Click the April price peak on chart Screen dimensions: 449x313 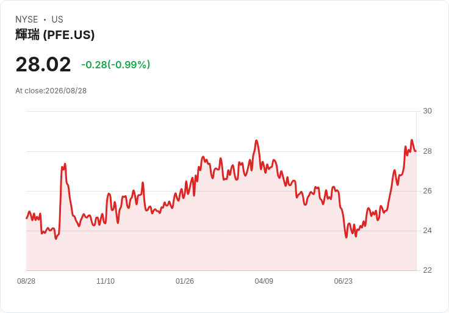coord(256,140)
